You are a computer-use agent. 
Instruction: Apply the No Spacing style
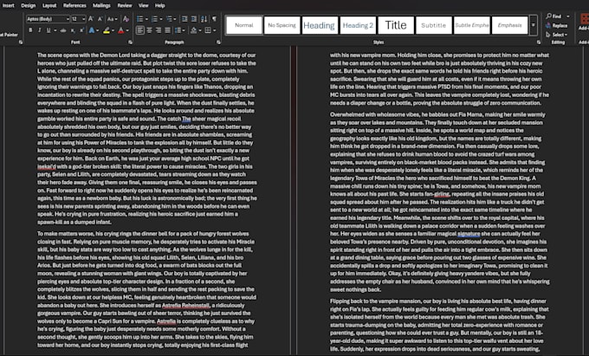(x=282, y=25)
